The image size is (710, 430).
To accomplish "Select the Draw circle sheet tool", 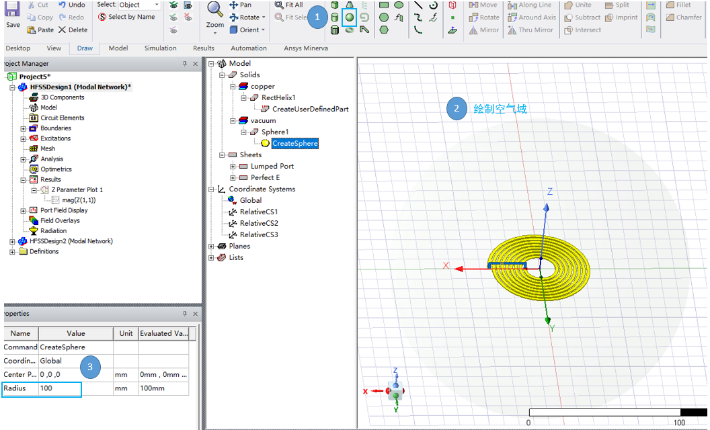I will (383, 17).
